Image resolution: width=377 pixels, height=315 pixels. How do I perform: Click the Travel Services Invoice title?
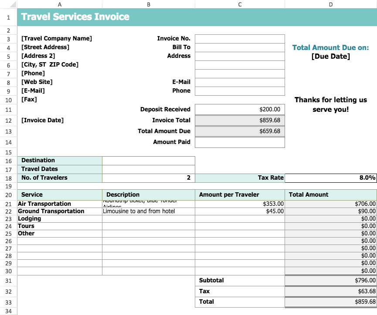(x=75, y=17)
